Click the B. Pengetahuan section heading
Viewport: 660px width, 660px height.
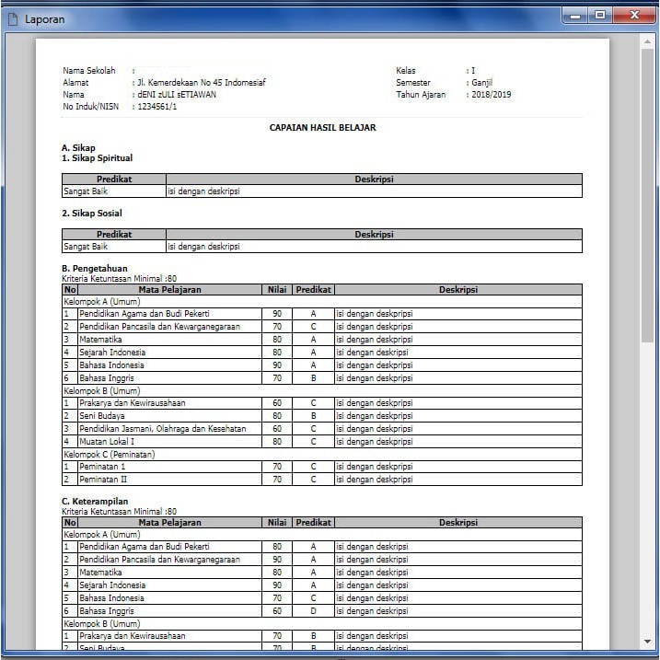pyautogui.click(x=95, y=269)
